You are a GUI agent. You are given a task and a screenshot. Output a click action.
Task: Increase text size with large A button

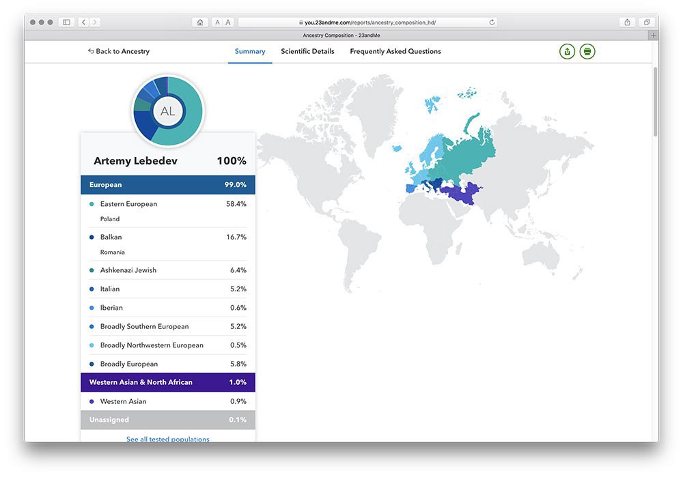click(228, 23)
